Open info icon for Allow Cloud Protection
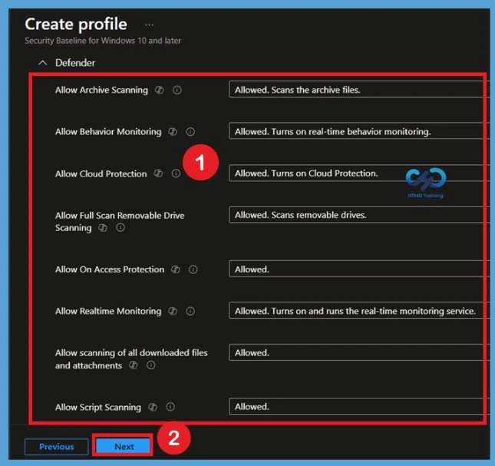 click(176, 174)
